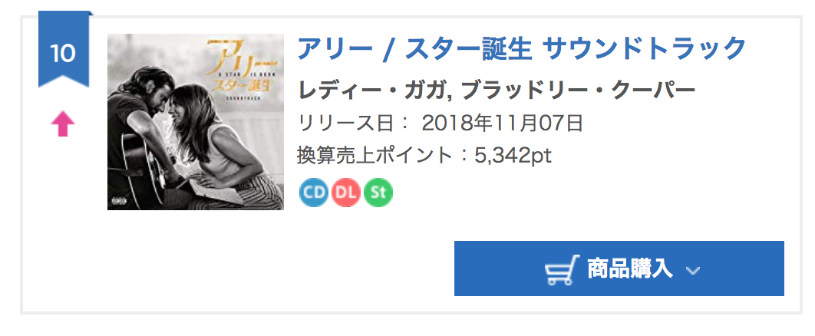Click the shopping cart icon
This screenshot has height=336, width=815.
tap(562, 269)
